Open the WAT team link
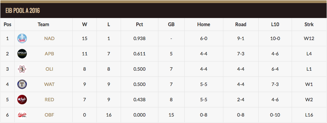The width and height of the screenshot is (327, 123). click(x=49, y=84)
